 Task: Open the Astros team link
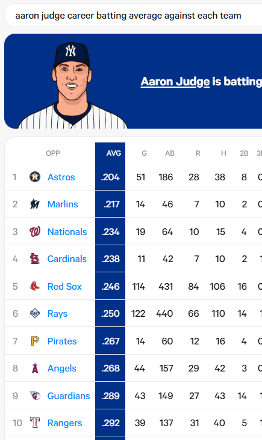pyautogui.click(x=61, y=177)
